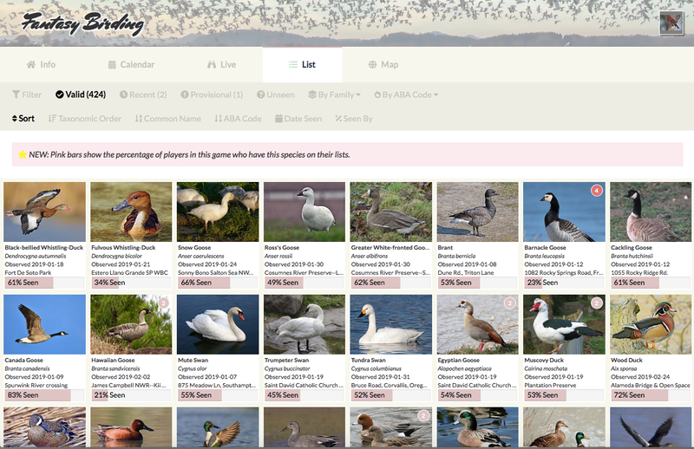The height and width of the screenshot is (449, 694).
Task: Go to the Map tab
Action: click(383, 65)
